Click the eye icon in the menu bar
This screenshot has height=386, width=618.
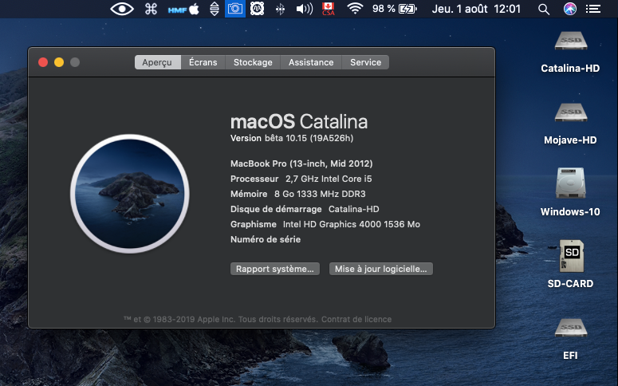point(122,9)
